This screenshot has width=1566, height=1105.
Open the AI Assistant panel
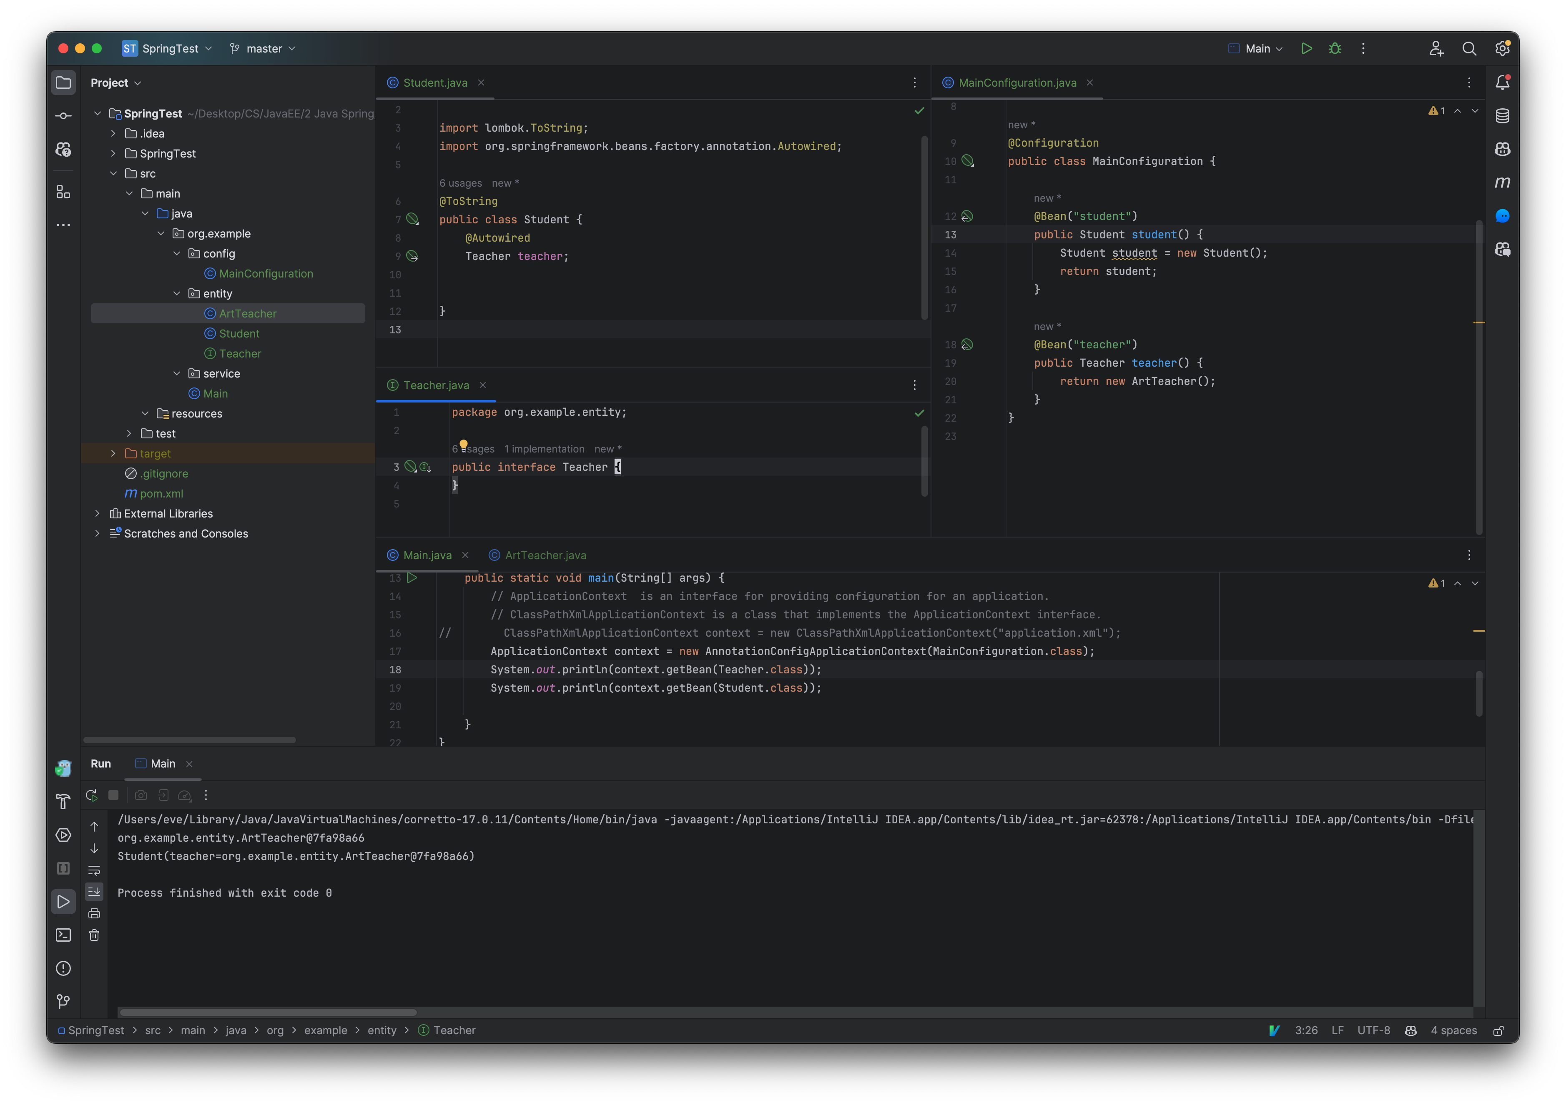coord(1503,215)
